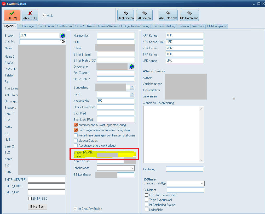This screenshot has height=214, width=265.
Task: Click the E-Mail Test button
Action: [37, 207]
